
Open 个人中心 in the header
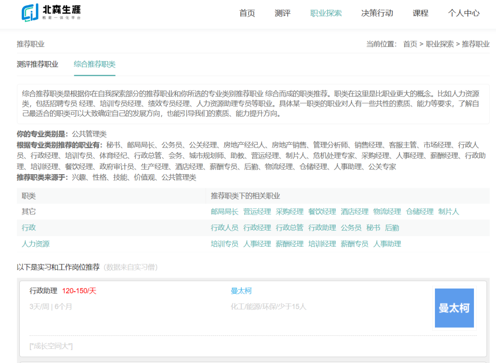tap(464, 13)
